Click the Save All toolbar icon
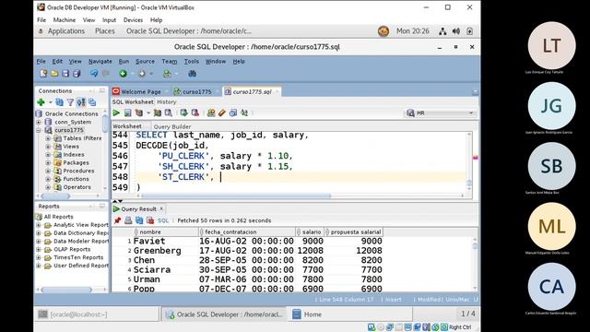This screenshot has width=590, height=332. pyautogui.click(x=77, y=74)
